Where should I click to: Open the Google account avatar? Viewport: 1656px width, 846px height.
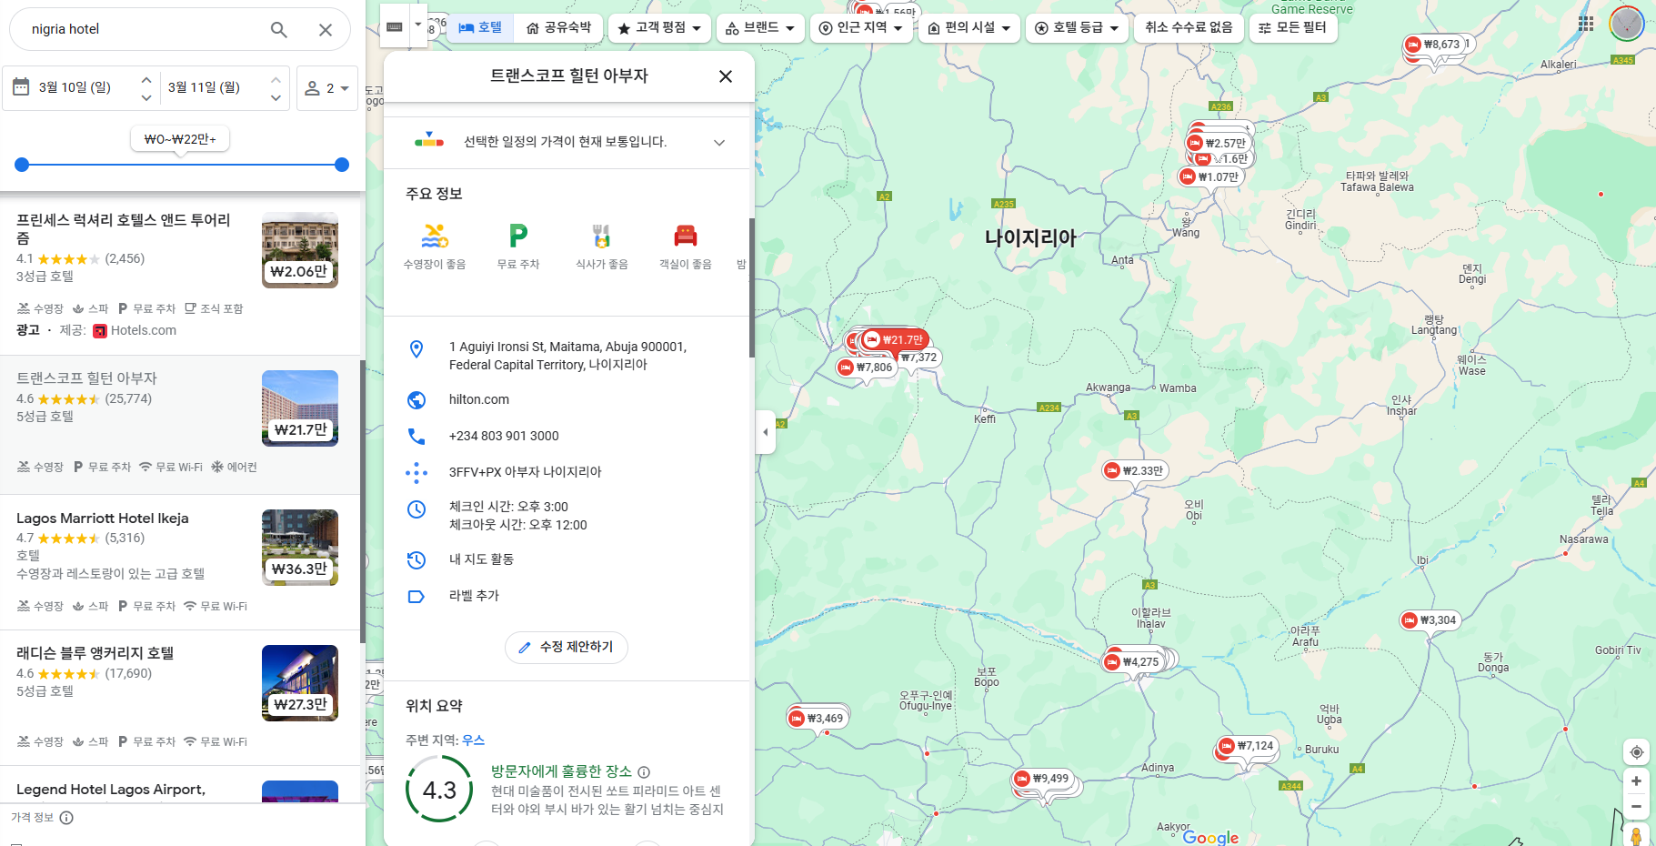point(1627,24)
